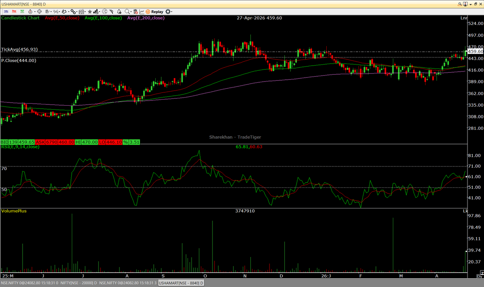Expand the zoom magnifier dropdown arrow
Viewport: 484px width, 287px height.
131,12
